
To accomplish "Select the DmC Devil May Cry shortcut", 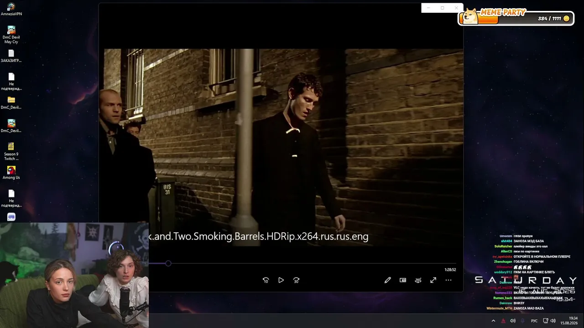I will [x=11, y=35].
